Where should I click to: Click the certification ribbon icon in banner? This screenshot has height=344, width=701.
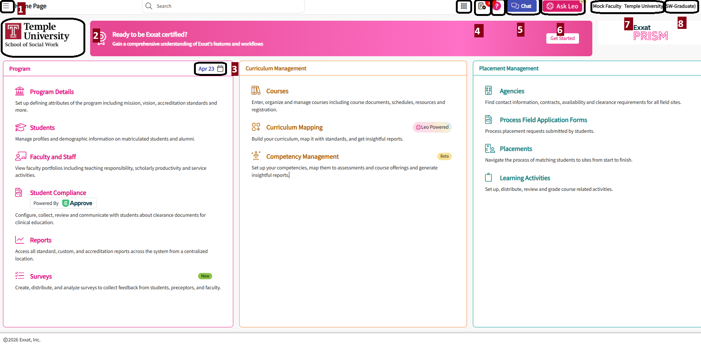coord(102,38)
